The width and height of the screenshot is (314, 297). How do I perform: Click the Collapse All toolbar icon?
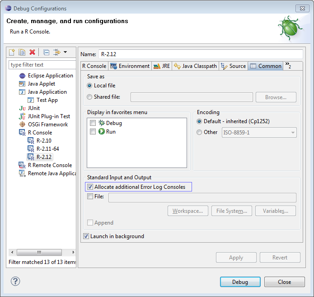pyautogui.click(x=46, y=53)
